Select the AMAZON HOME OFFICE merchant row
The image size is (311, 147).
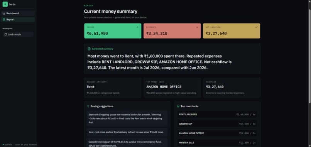217,133
